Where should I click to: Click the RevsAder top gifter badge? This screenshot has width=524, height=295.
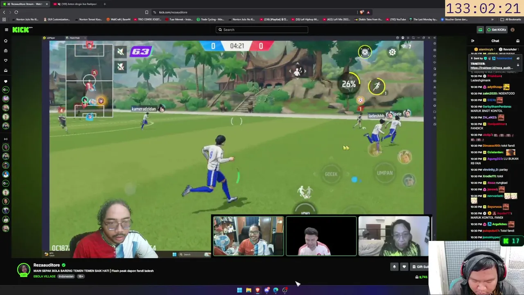(x=508, y=49)
